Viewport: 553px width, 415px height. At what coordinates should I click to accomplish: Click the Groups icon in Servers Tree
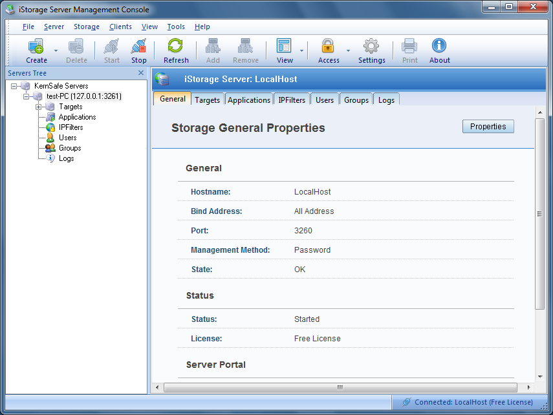[x=50, y=148]
